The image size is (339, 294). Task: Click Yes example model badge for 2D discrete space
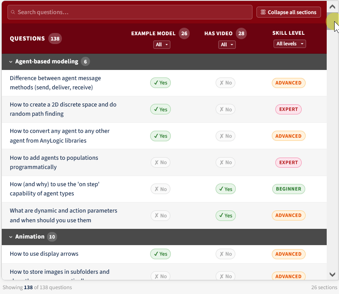click(160, 109)
